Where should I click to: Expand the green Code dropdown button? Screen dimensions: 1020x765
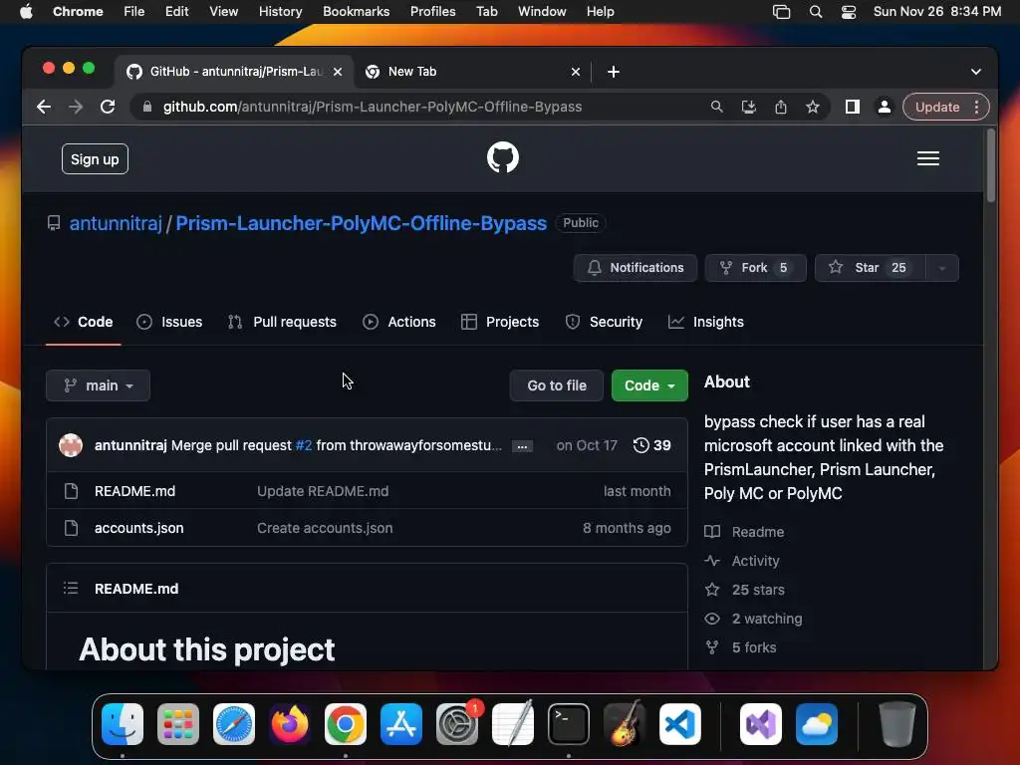pos(649,385)
